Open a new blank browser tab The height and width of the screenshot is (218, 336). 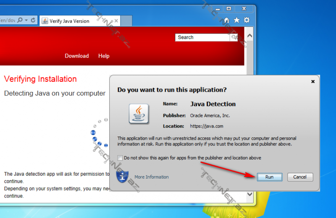[x=126, y=21]
